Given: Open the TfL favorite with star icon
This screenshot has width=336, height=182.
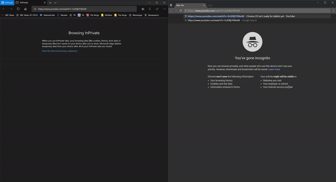Looking at the screenshot, I should (73, 15).
